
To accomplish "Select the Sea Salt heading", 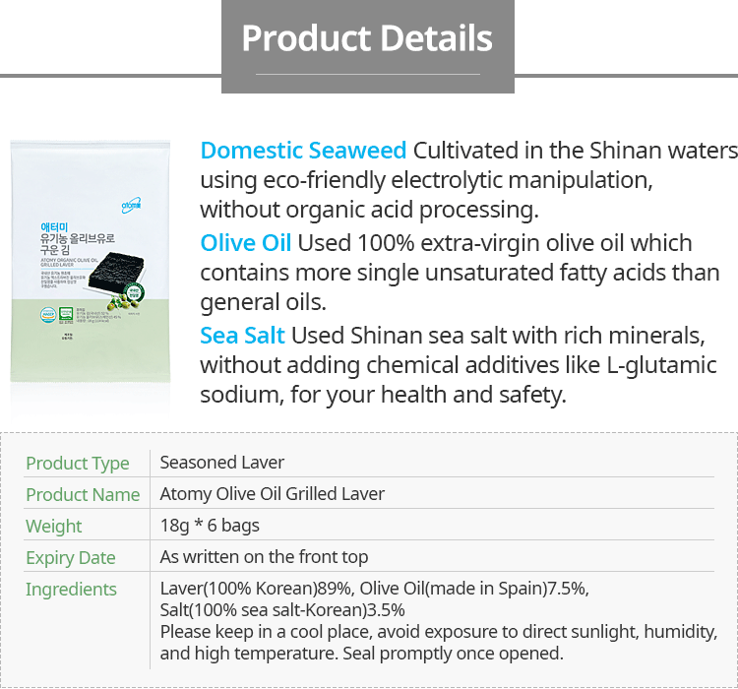I will [x=242, y=337].
